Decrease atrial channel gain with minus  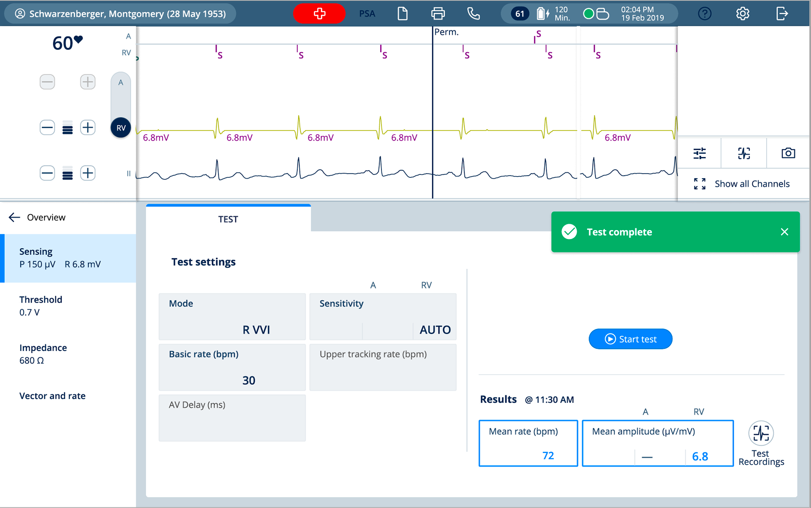pos(47,81)
